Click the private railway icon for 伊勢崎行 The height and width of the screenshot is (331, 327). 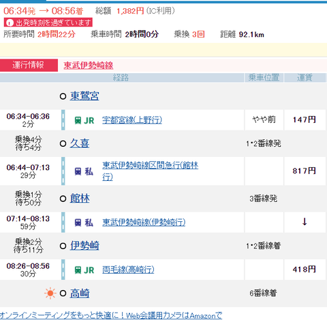click(78, 222)
